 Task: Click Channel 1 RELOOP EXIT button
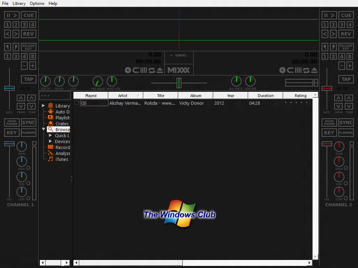29,47
